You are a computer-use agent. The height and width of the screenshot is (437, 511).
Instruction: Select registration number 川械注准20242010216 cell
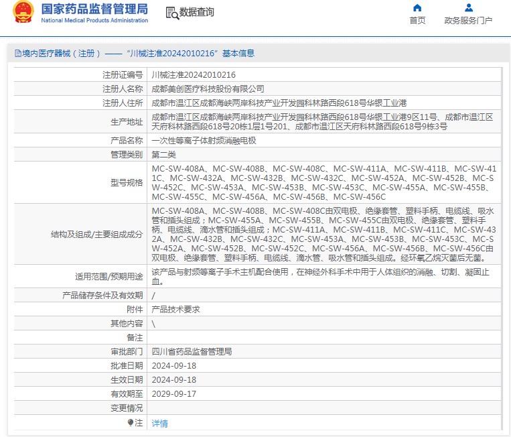pos(194,75)
